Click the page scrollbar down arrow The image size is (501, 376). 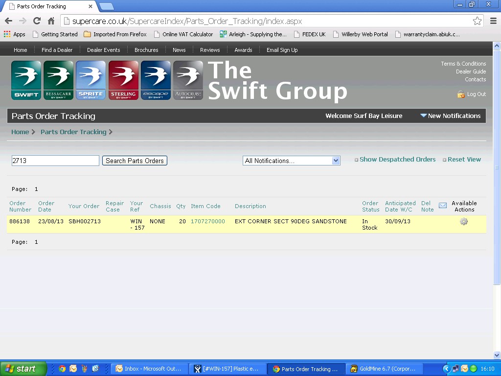[x=497, y=355]
